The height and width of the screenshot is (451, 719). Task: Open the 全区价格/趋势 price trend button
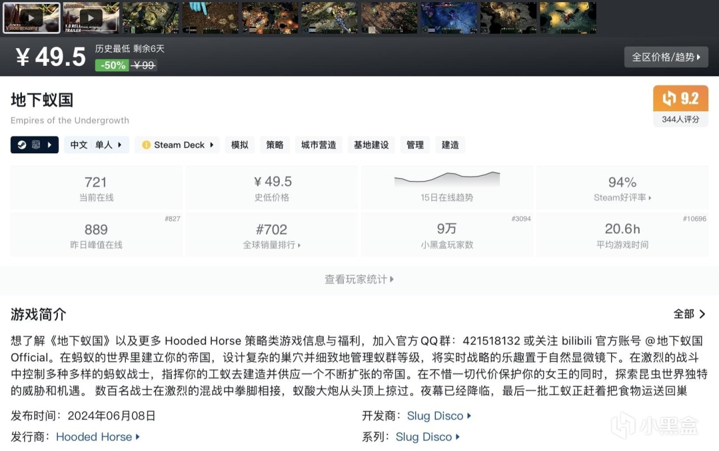click(666, 57)
